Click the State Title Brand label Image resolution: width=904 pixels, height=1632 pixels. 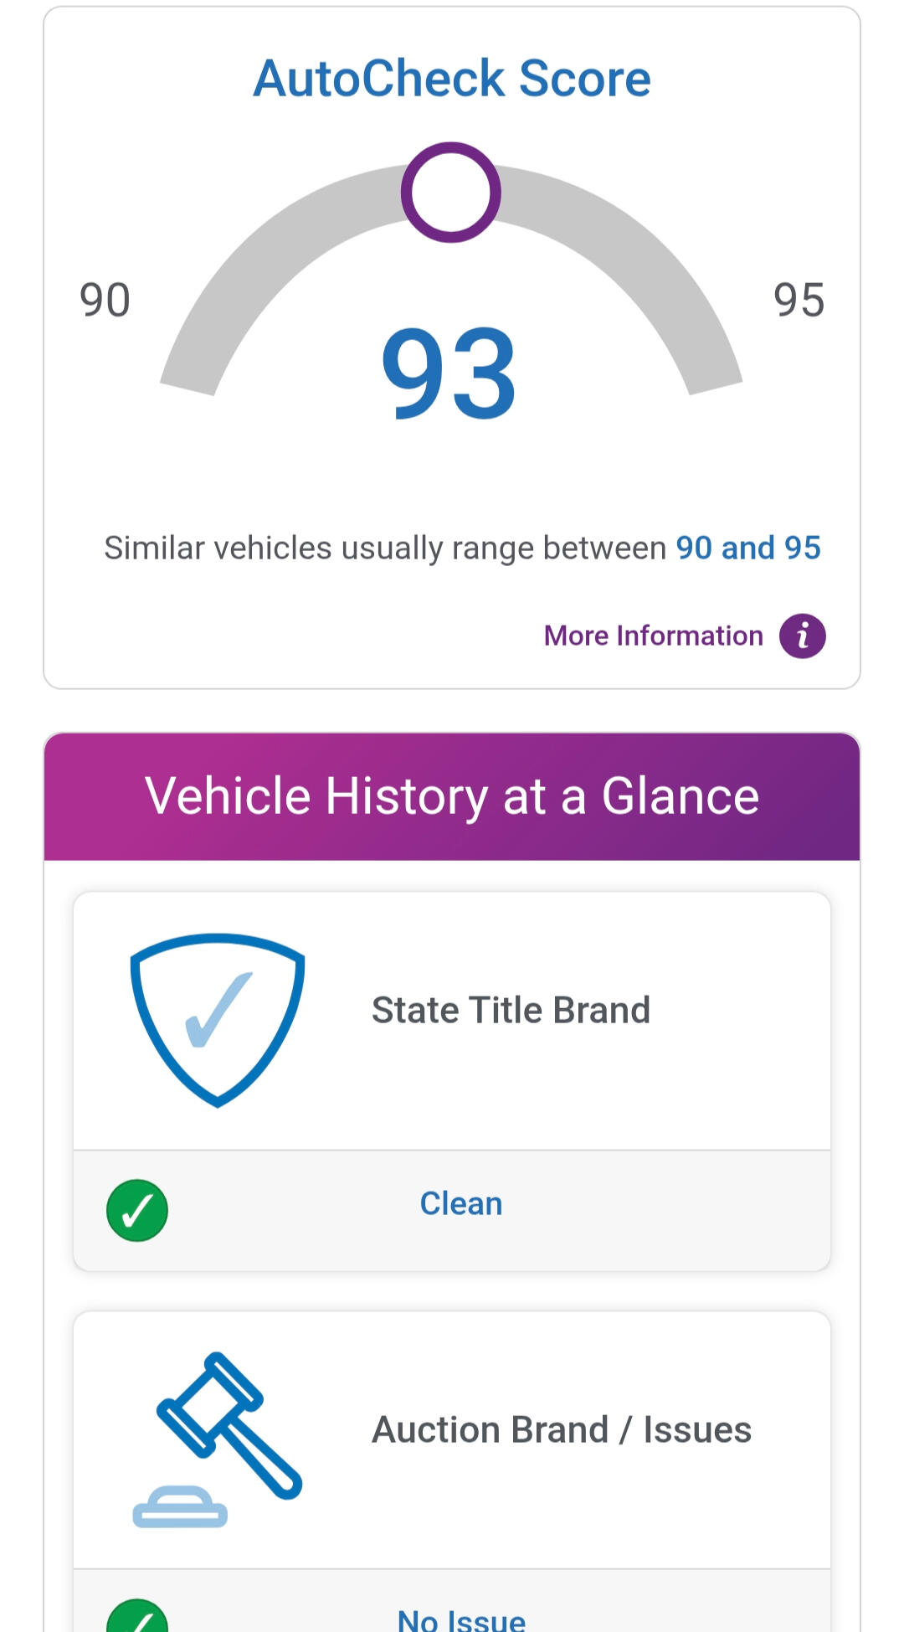[511, 1011]
